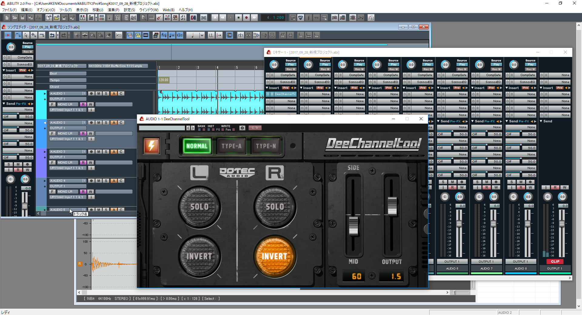Go to previous preset arrow in plugin header
This screenshot has width=582, height=315.
(188, 128)
